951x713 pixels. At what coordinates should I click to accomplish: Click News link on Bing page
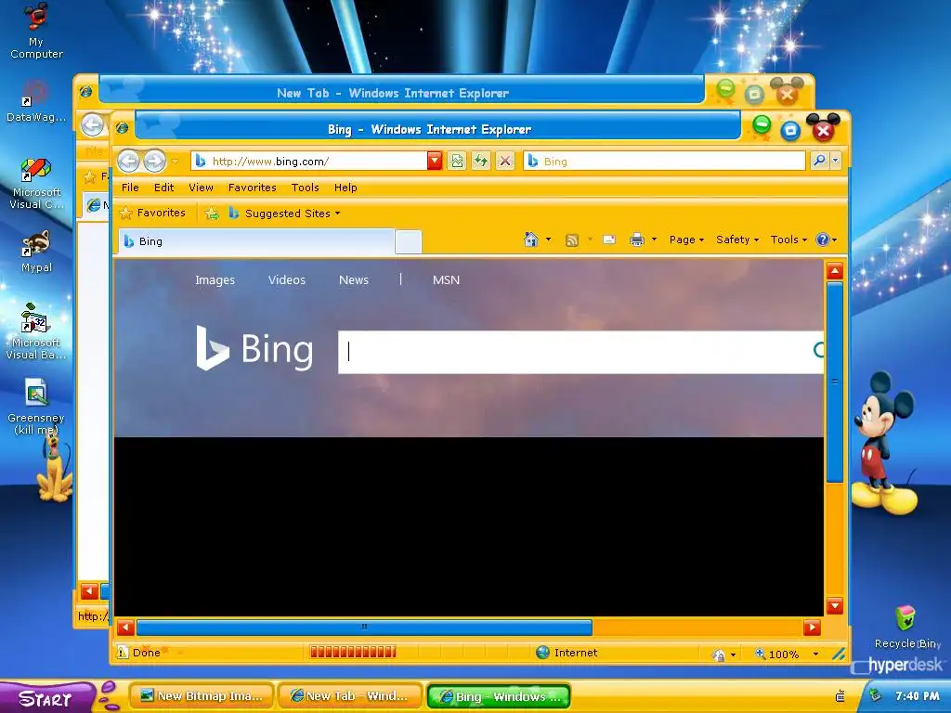coord(354,280)
